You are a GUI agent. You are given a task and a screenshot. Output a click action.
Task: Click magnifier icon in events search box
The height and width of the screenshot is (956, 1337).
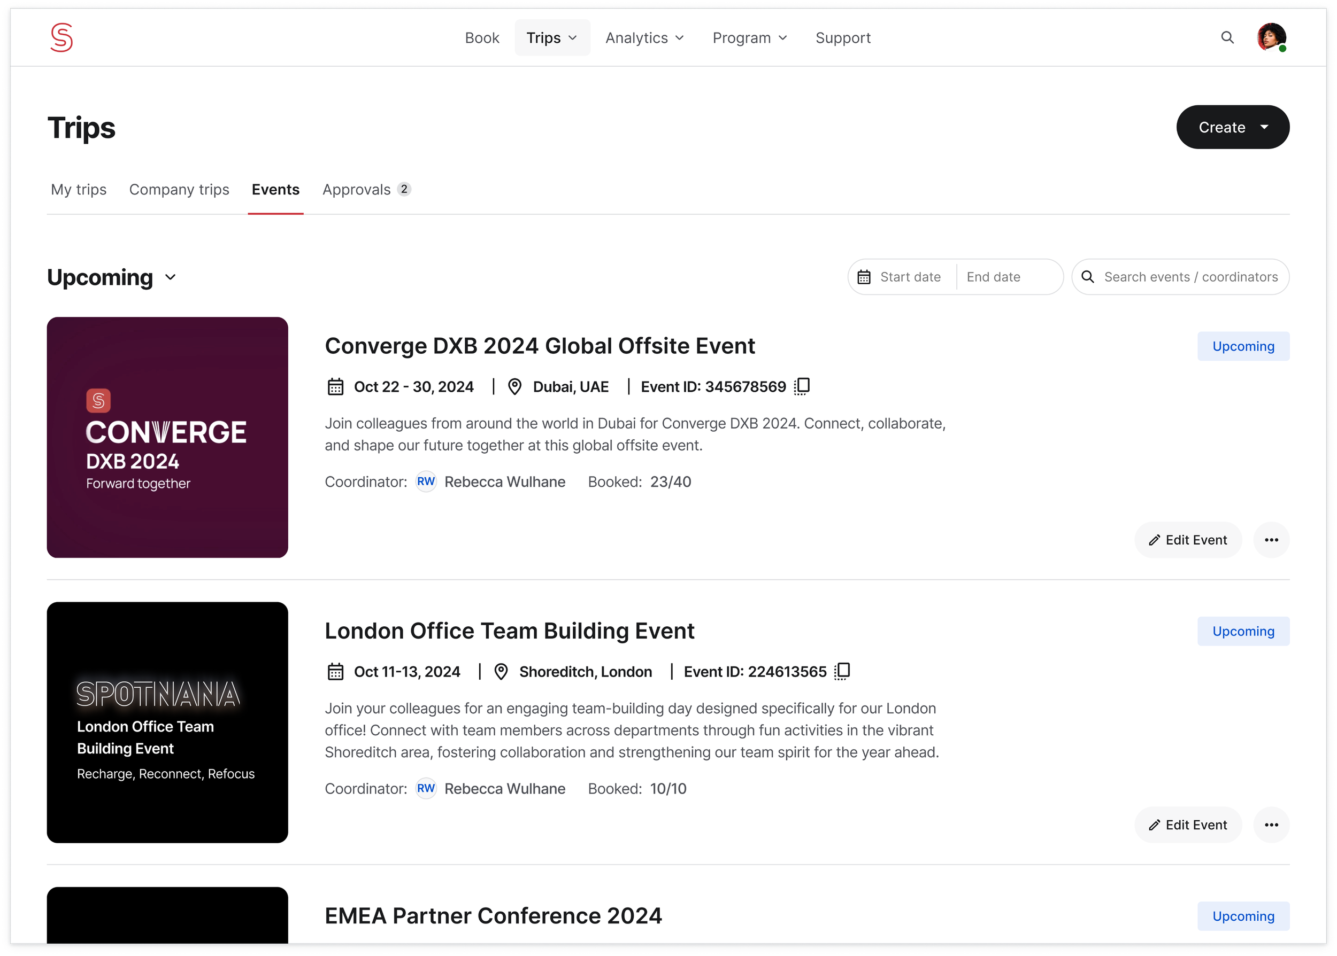[1087, 277]
